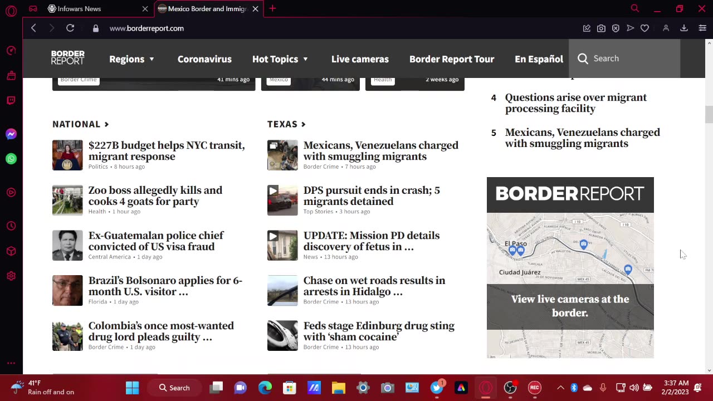Open weather widget showing 41°F

[43, 388]
